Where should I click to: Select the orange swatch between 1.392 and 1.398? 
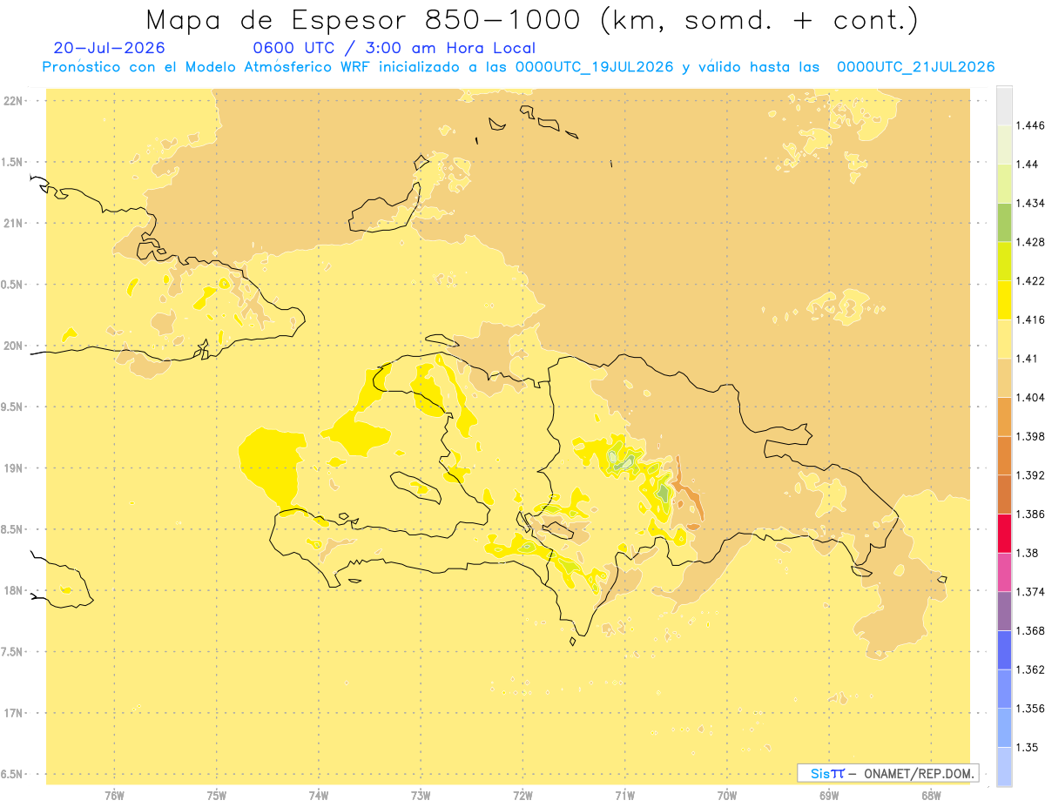tap(1004, 455)
